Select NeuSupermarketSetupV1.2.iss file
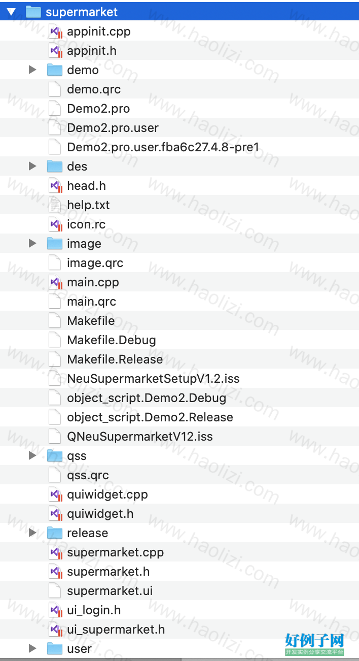The height and width of the screenshot is (661, 359). (x=154, y=379)
